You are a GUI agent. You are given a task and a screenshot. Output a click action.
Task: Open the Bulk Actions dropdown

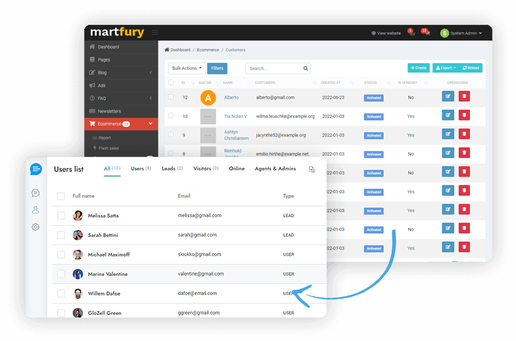point(187,68)
